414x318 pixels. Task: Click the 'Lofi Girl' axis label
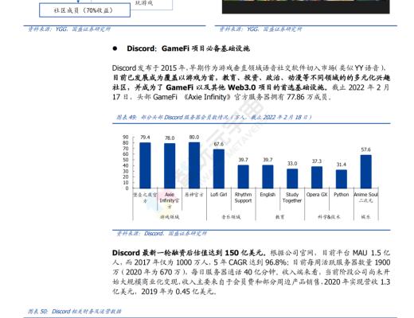pyautogui.click(x=219, y=195)
